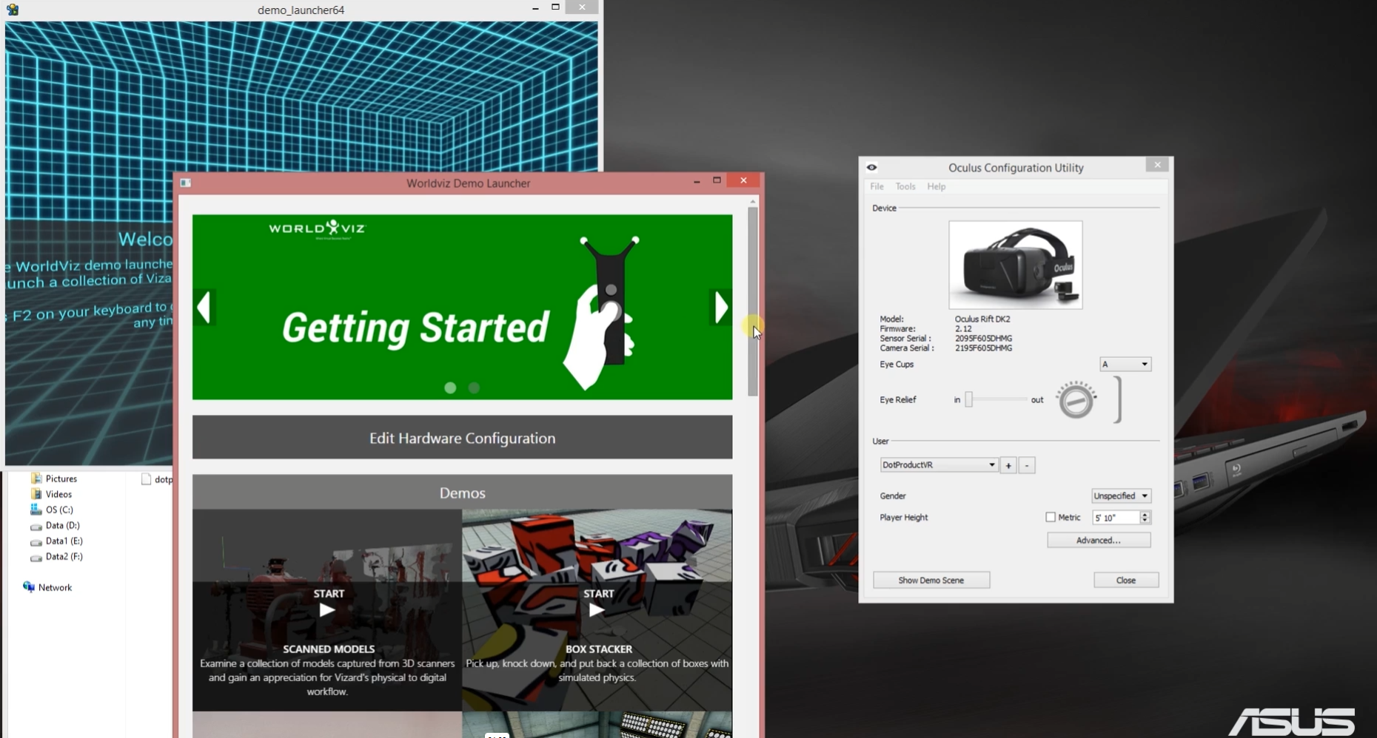Open Videos folder in file explorer

point(51,494)
